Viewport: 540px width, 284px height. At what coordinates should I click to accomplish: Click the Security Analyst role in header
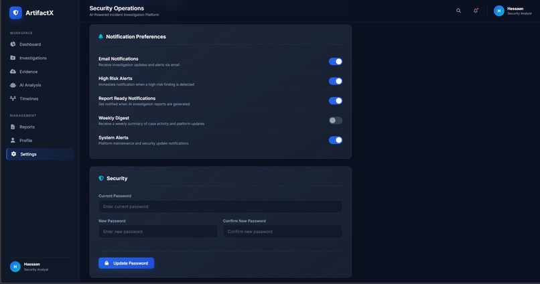[x=519, y=13]
